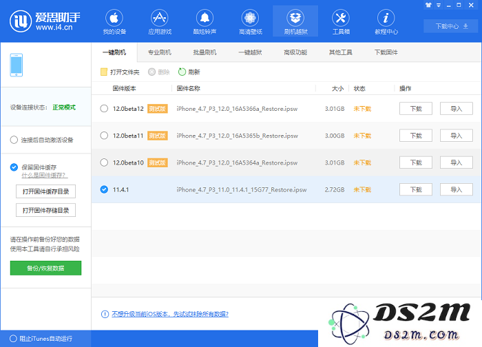
Task: Click 固件版本 column header
Action: pos(124,89)
